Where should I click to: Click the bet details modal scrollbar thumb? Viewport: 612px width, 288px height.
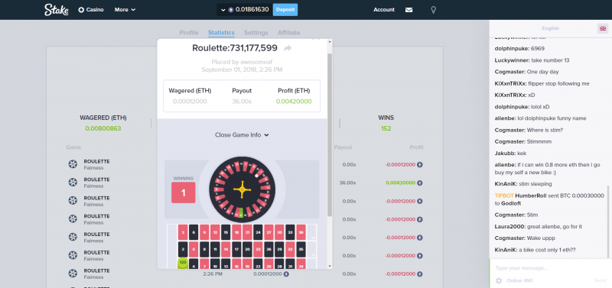(x=330, y=134)
